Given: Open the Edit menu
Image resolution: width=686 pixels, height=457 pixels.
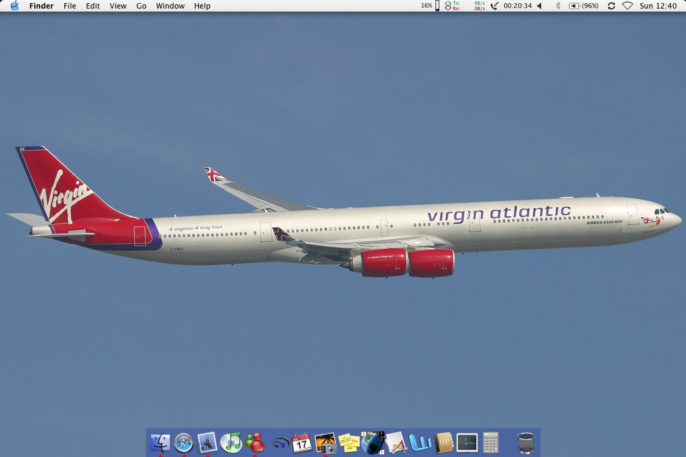Looking at the screenshot, I should tap(93, 6).
